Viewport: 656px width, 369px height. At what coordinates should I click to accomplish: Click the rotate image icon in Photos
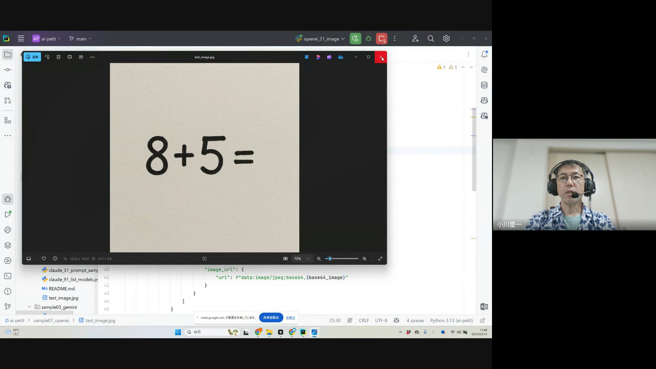[x=47, y=57]
